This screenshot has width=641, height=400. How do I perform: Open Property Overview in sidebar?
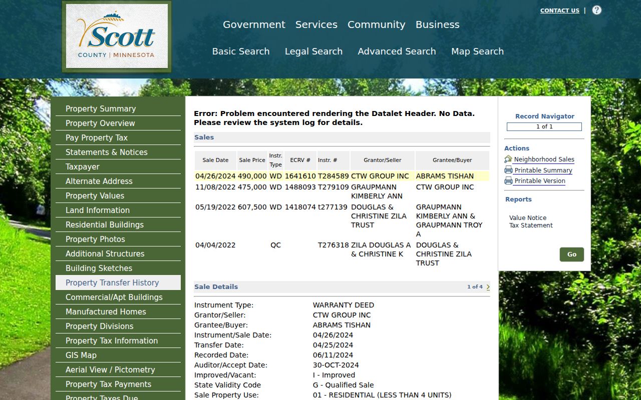118,123
